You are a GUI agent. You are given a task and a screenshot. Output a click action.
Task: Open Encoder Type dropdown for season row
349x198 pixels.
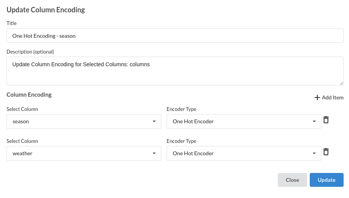[x=244, y=121]
